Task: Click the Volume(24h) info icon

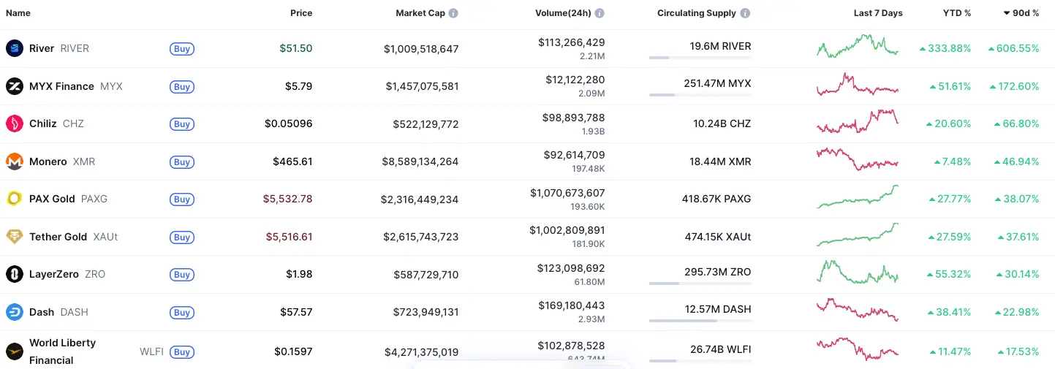Action: [x=600, y=13]
